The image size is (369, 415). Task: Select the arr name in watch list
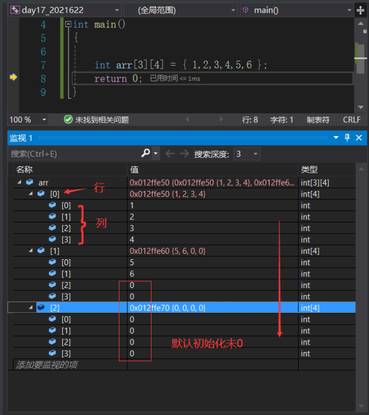43,182
